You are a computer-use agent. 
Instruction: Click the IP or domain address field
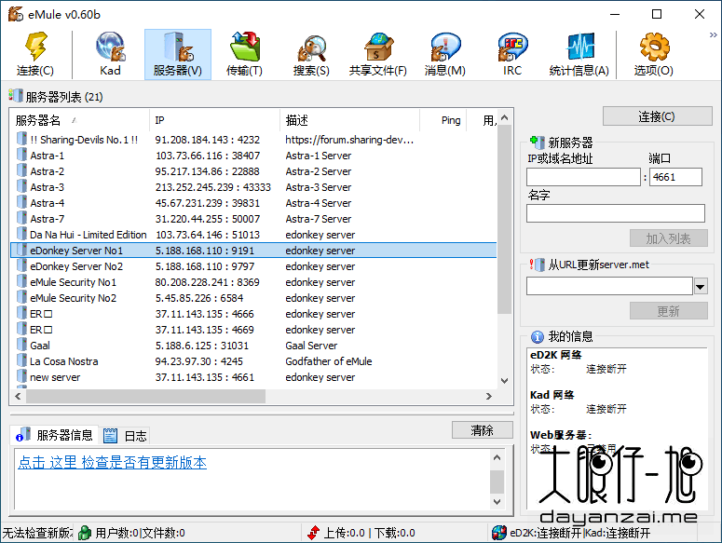pos(583,177)
